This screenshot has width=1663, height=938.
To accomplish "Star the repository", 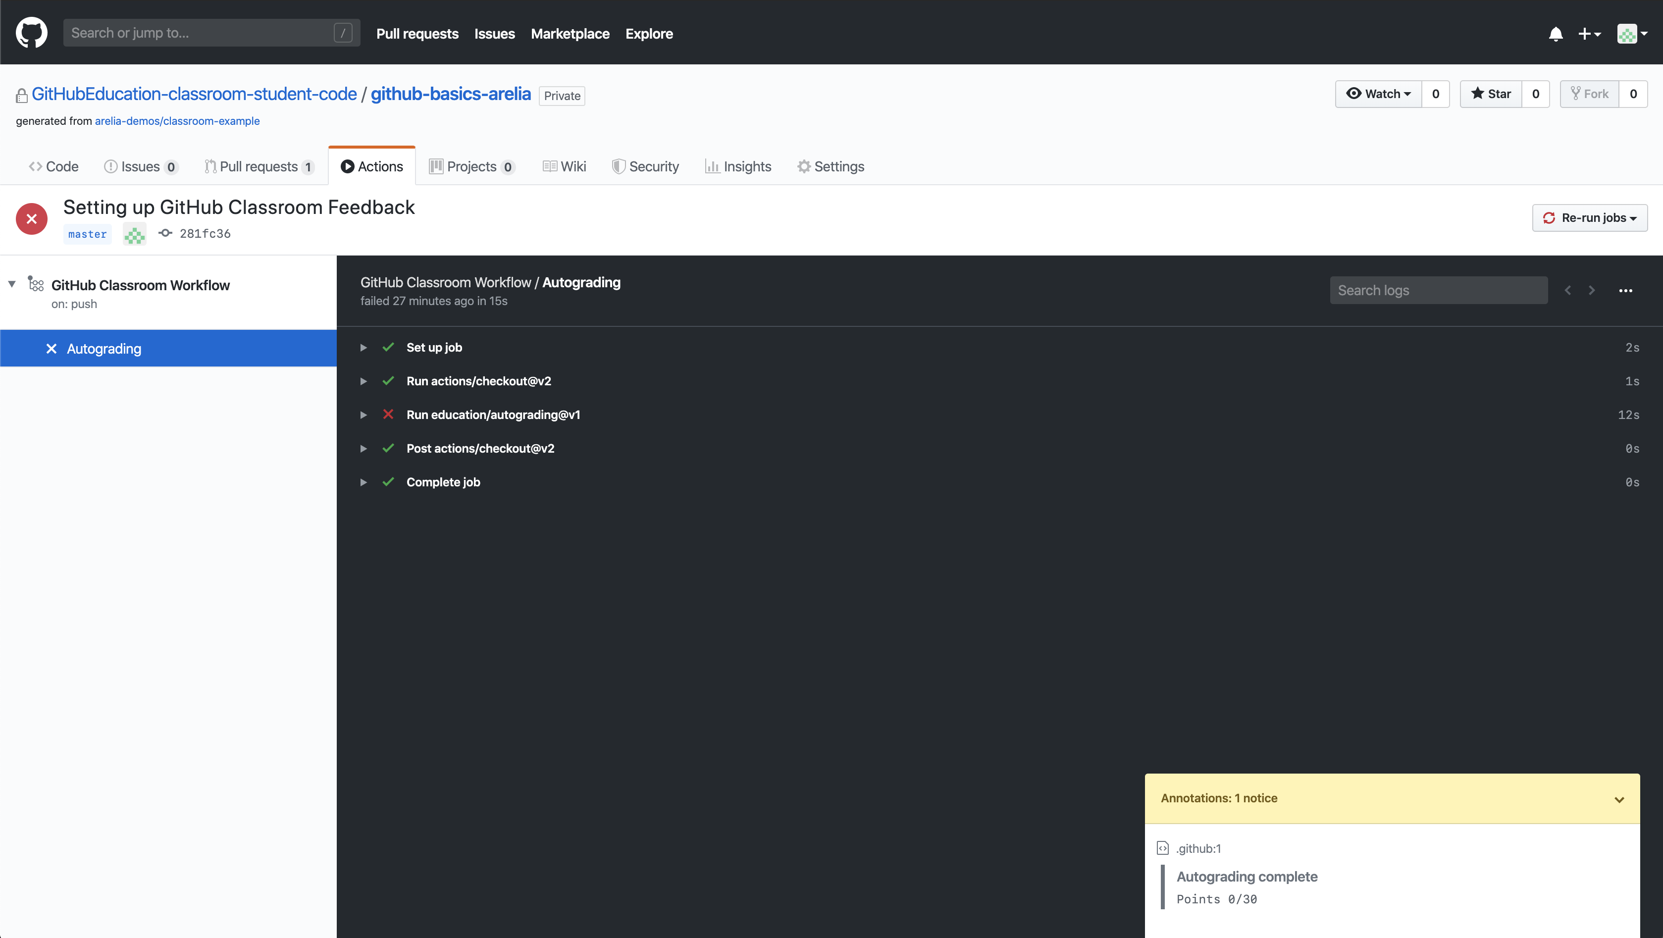I will pos(1491,94).
